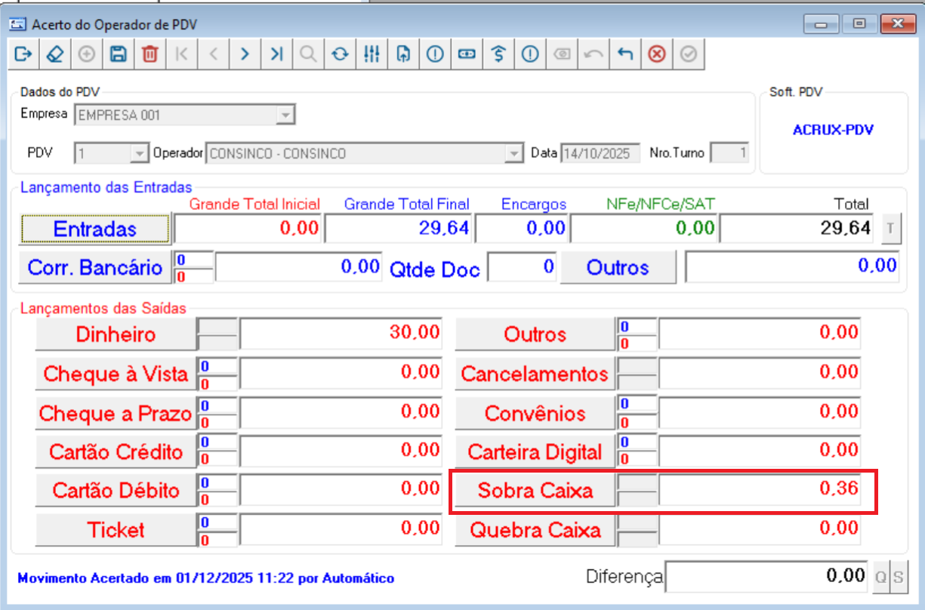Click the Dinheiro button
Viewport: 925px width, 610px height.
tap(116, 334)
